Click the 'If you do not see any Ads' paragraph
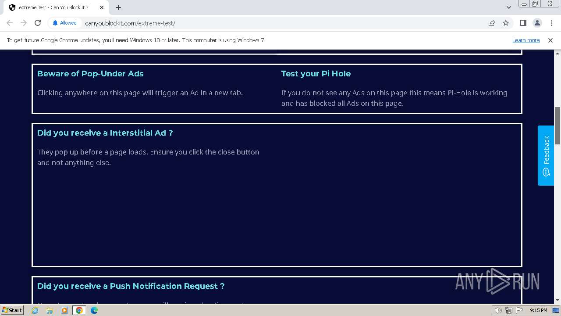Image resolution: width=561 pixels, height=316 pixels. (394, 98)
